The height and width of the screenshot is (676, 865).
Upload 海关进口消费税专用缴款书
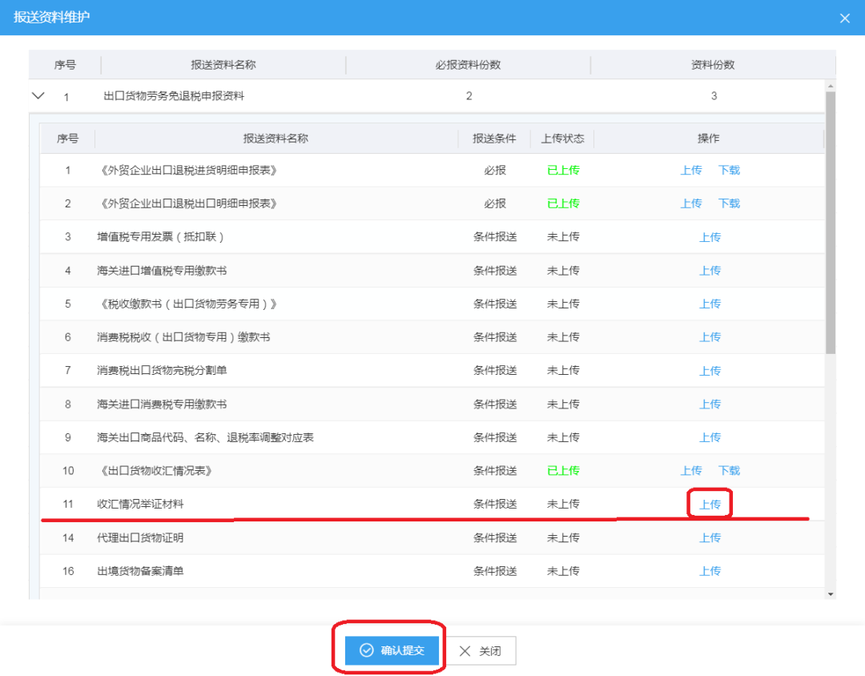pyautogui.click(x=710, y=404)
